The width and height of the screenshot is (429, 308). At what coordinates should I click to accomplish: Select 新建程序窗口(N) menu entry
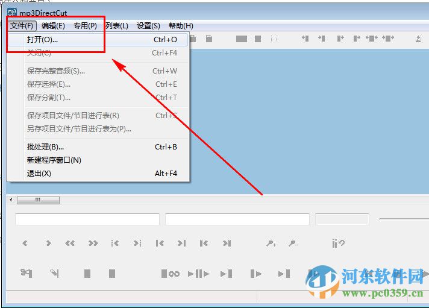pyautogui.click(x=98, y=160)
